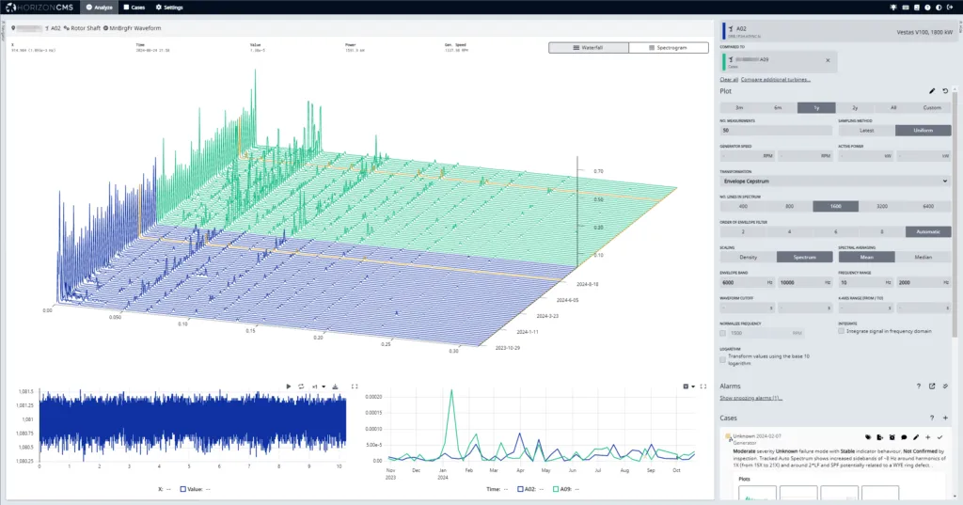Enable Integrate signal in frequency domain
Image resolution: width=963 pixels, height=505 pixels.
click(x=842, y=333)
